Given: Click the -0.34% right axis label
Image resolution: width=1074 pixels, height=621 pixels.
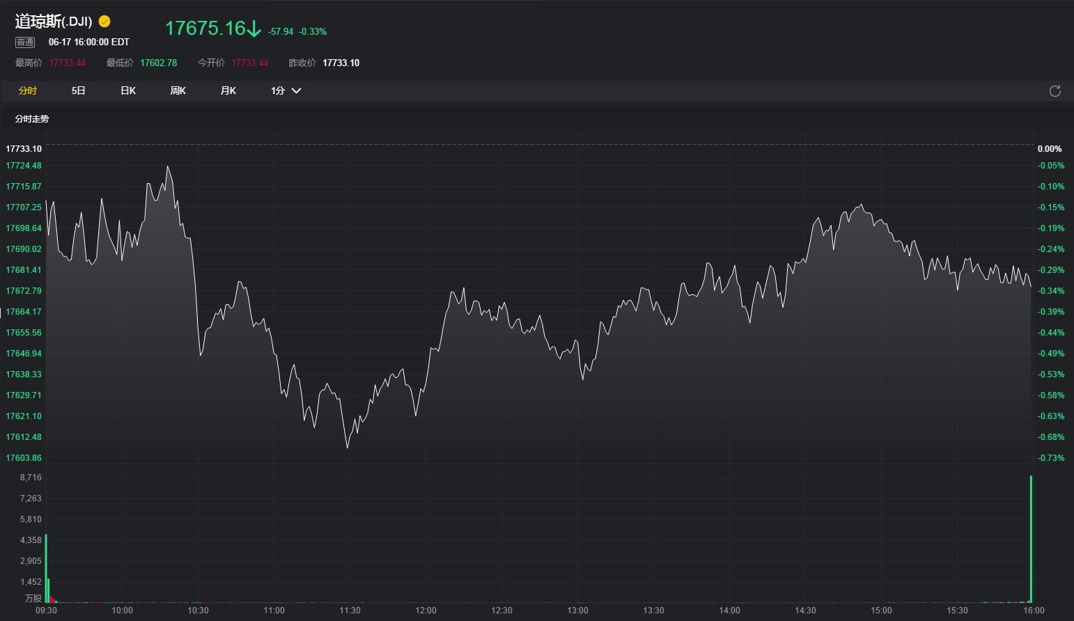Looking at the screenshot, I should (1051, 291).
